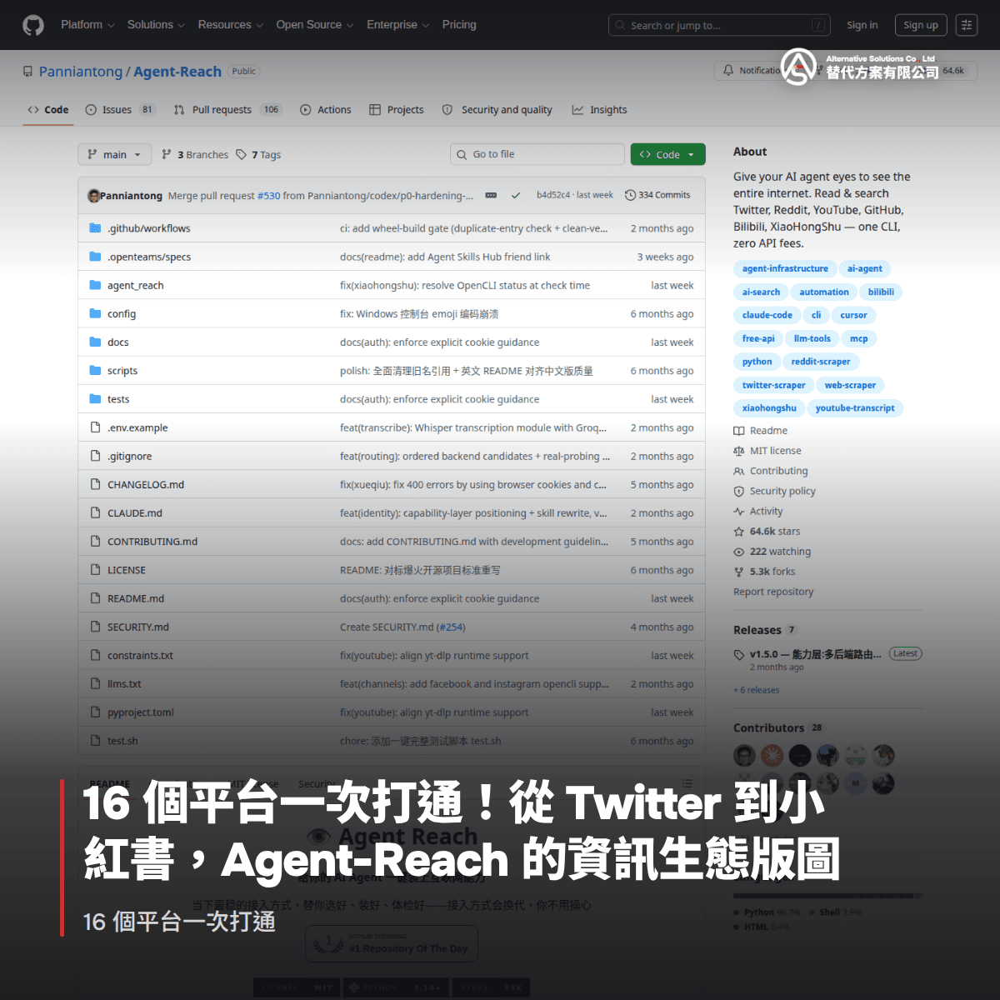
Task: Select the youtube-transcript topic tag
Action: 855,408
